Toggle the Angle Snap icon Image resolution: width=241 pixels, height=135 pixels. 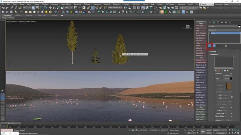[93, 8]
